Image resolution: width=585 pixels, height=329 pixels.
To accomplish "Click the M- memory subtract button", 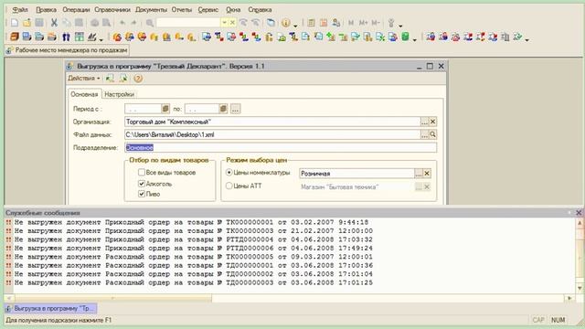I will coord(376,23).
